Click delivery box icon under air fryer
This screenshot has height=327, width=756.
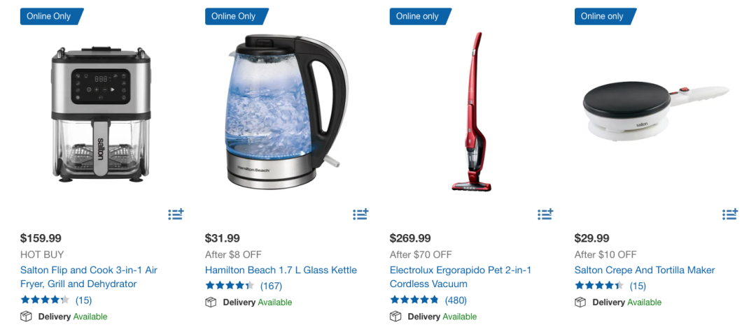[x=26, y=317]
